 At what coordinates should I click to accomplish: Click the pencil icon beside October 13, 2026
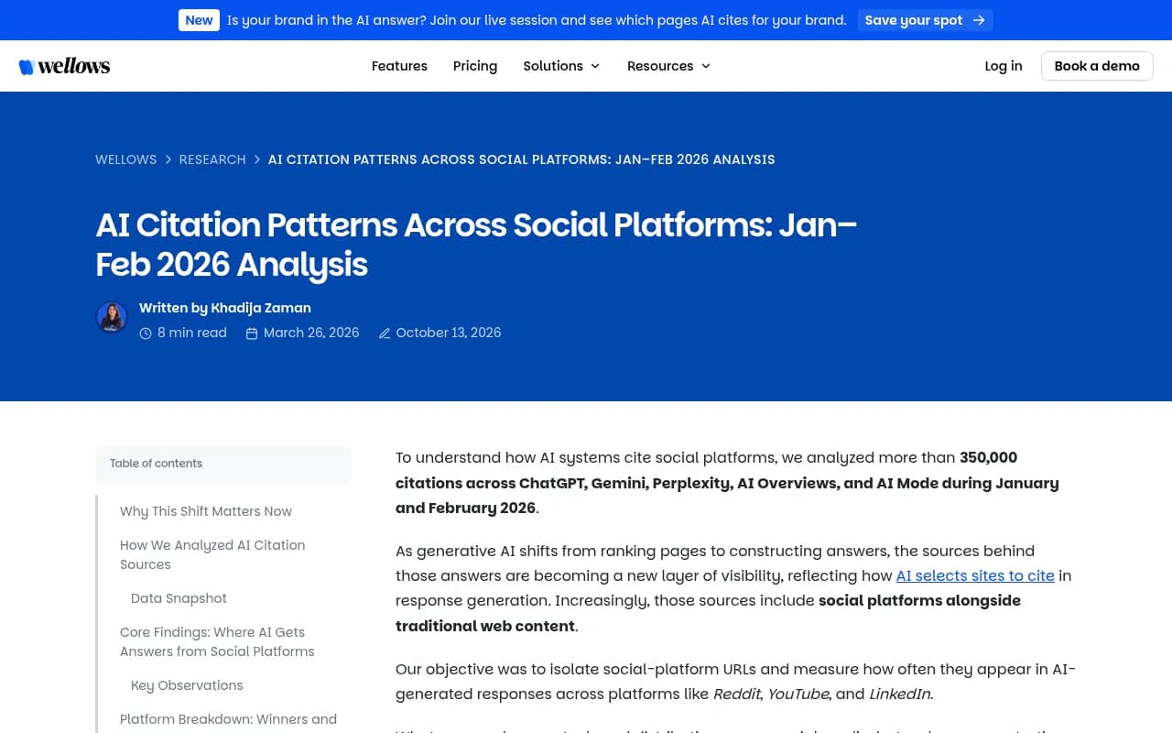tap(385, 334)
